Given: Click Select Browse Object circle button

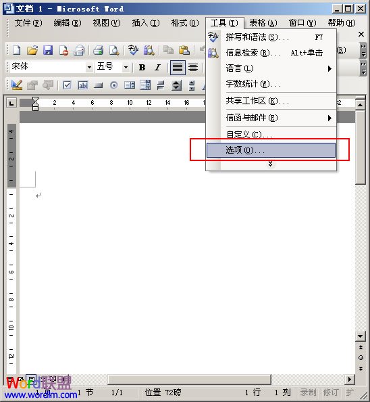Looking at the screenshot, I should coord(361,357).
